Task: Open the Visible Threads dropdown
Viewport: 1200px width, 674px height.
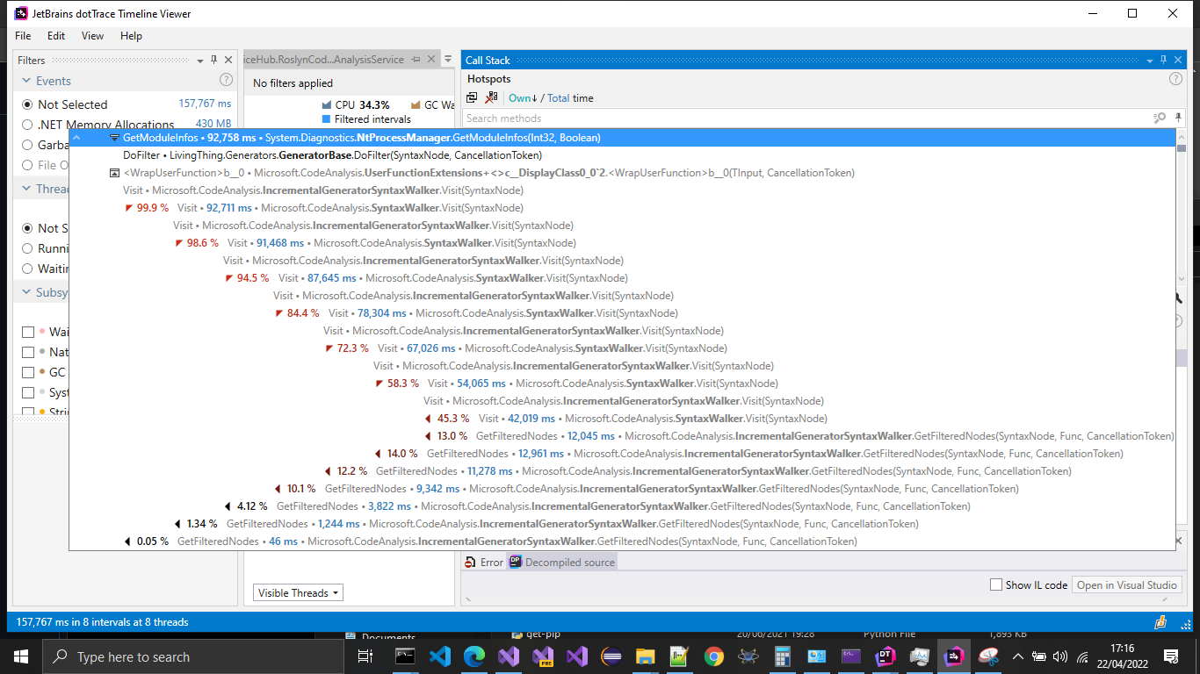Action: coord(298,593)
